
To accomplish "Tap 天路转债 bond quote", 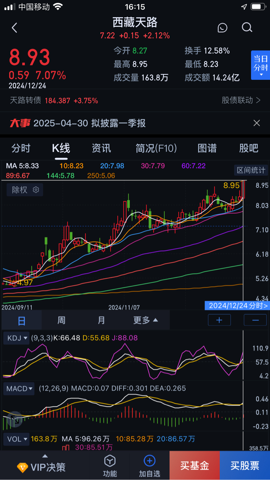I will coord(54,100).
